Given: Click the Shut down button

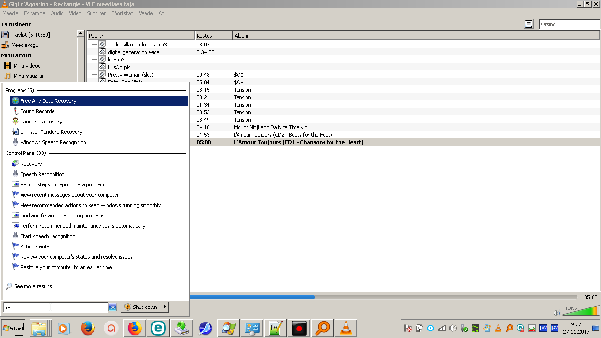Looking at the screenshot, I should pyautogui.click(x=141, y=307).
